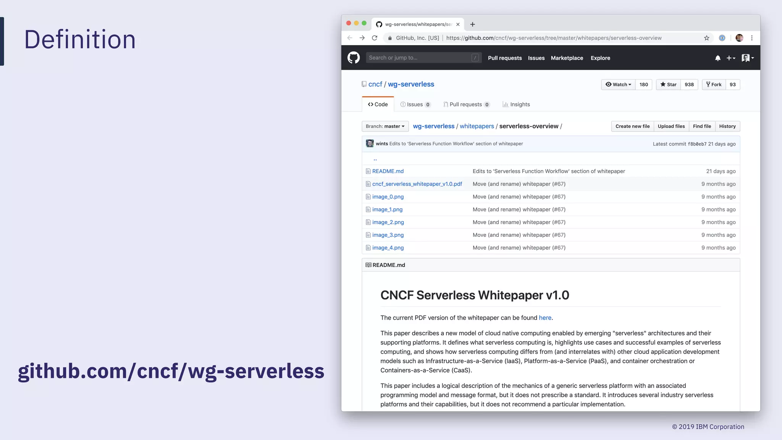Click the file icon beside README.md in list
Viewport: 782px width, 440px height.
pyautogui.click(x=368, y=171)
